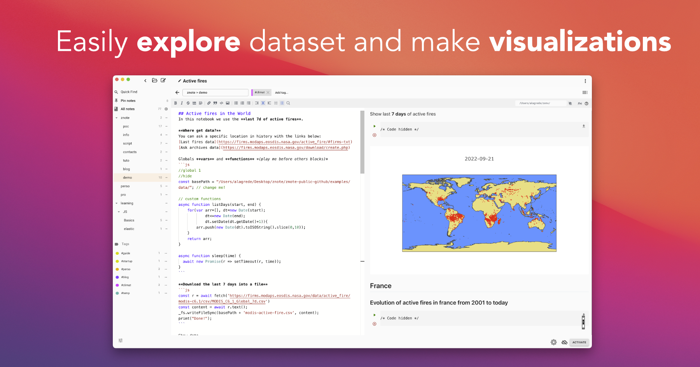This screenshot has width=700, height=367.
Task: Insert an image via toolbar icon
Action: [x=227, y=103]
